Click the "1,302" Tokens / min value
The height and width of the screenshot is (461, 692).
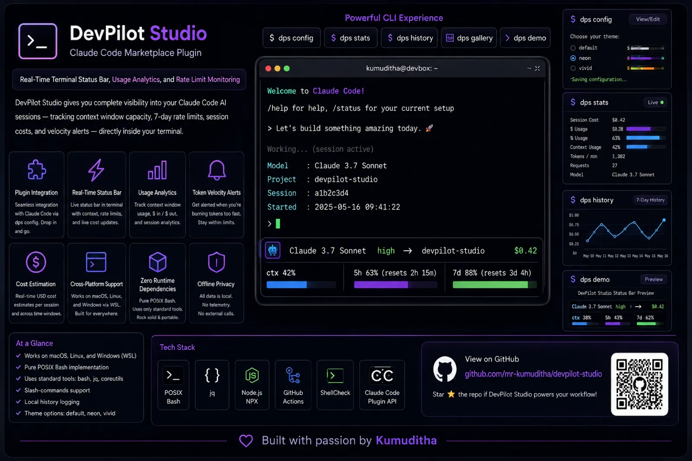coord(618,157)
